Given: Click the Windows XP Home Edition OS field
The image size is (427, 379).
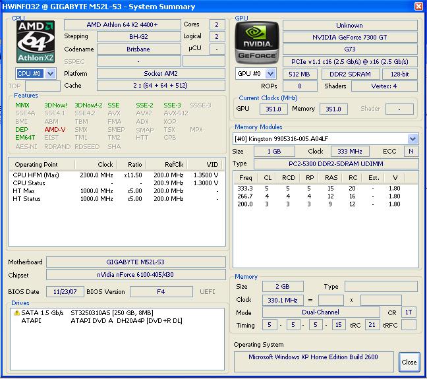Looking at the screenshot, I should (x=314, y=362).
